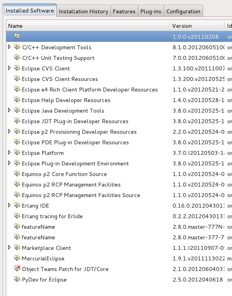Switch to the Features tab
Image resolution: width=232 pixels, height=296 pixels.
click(124, 11)
